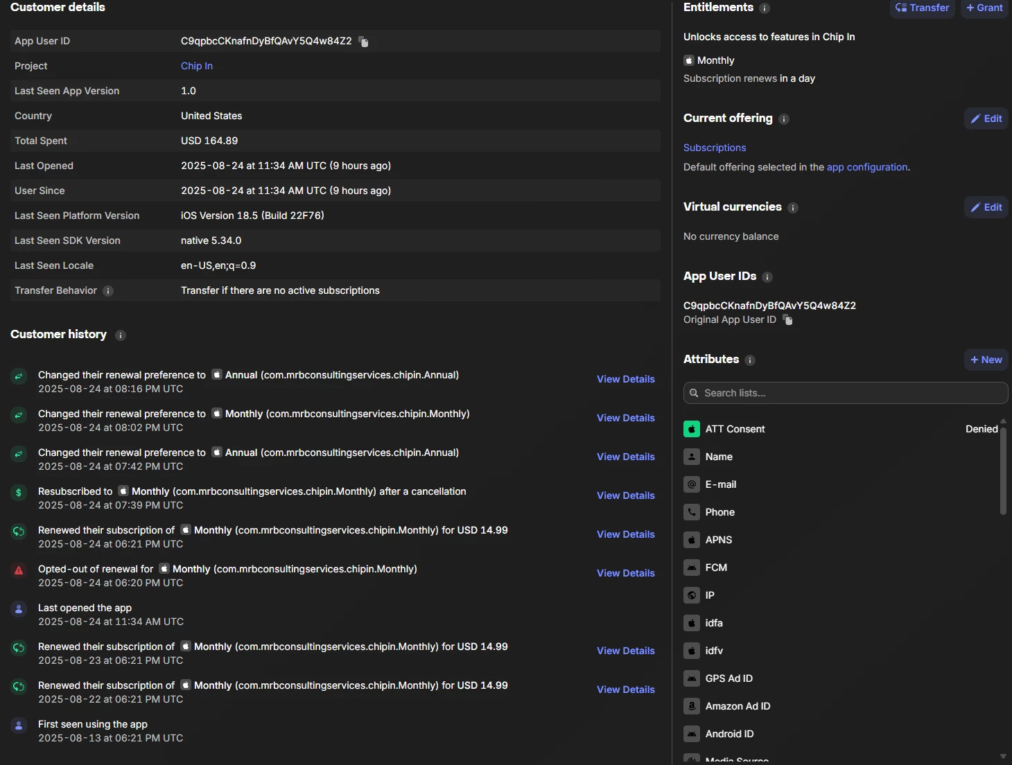This screenshot has width=1012, height=765.
Task: Click the Android ID attribute icon
Action: tap(692, 734)
